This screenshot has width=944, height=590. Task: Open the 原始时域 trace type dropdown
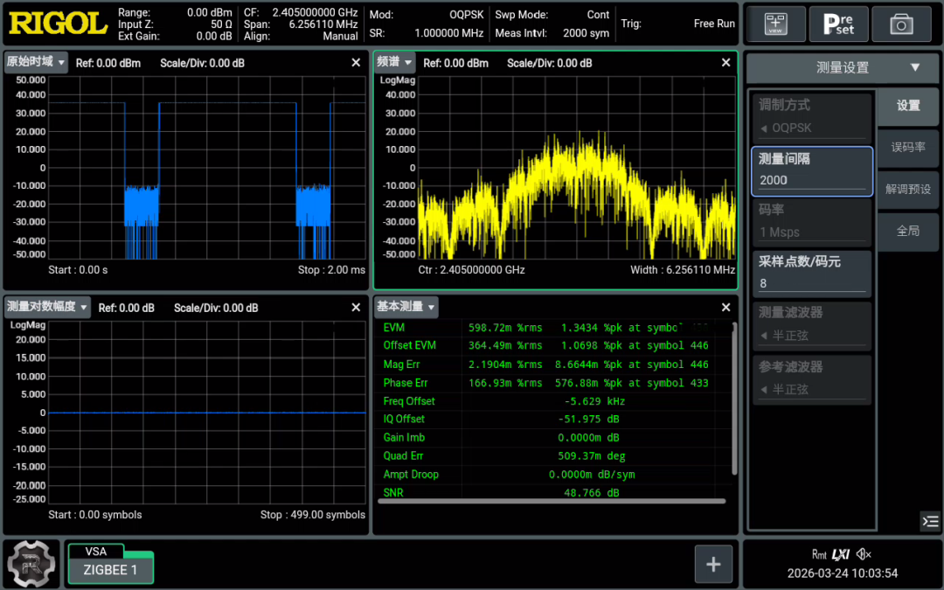click(36, 62)
